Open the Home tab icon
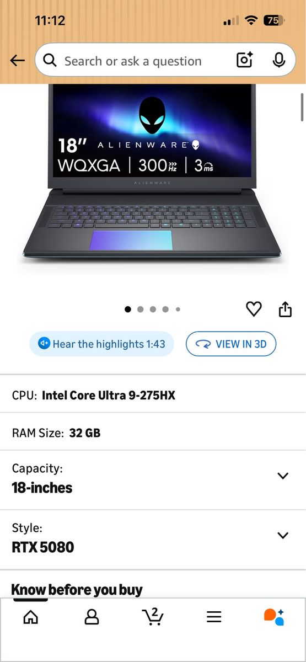 pos(31,616)
